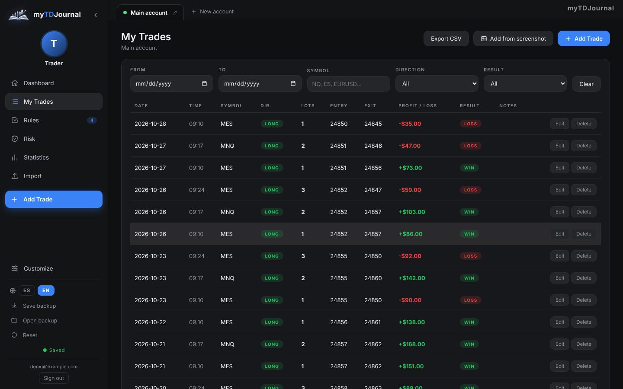Click the +$168.00 profit value

tap(412, 344)
